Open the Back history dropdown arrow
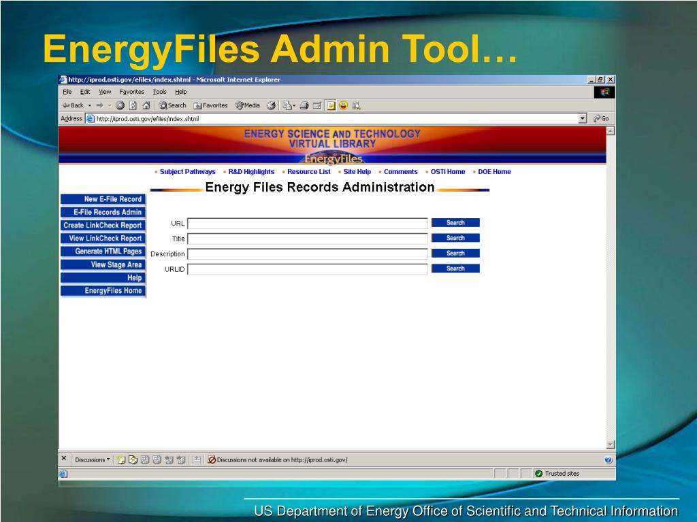The image size is (697, 522). click(90, 105)
